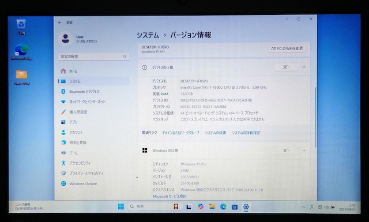Maximize the Settings window
The width and height of the screenshot is (369, 222).
point(299,19)
